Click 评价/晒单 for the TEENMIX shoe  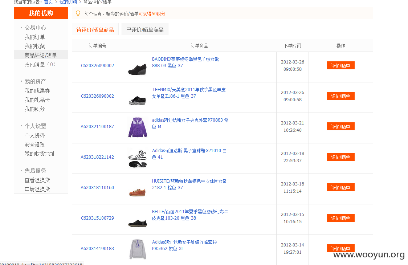coord(340,96)
